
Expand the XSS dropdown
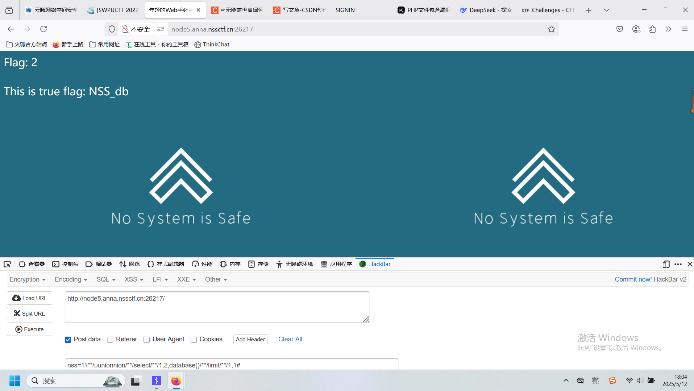tap(134, 279)
